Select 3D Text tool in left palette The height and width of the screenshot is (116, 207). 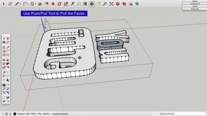point(8,80)
